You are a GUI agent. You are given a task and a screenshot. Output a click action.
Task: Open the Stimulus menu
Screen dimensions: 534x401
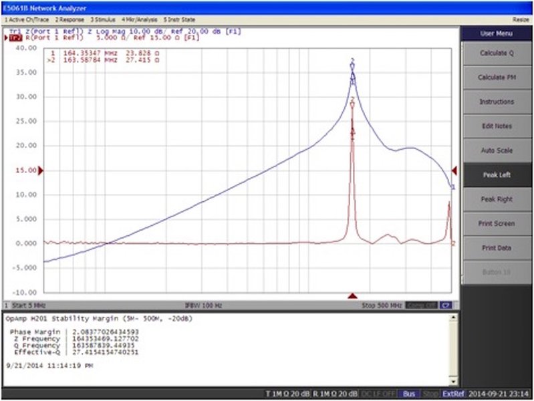(x=103, y=20)
